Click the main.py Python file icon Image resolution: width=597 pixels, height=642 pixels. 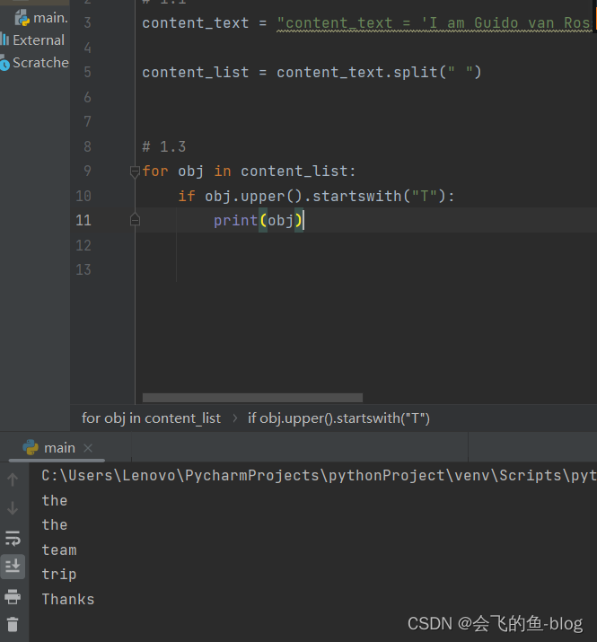click(22, 18)
